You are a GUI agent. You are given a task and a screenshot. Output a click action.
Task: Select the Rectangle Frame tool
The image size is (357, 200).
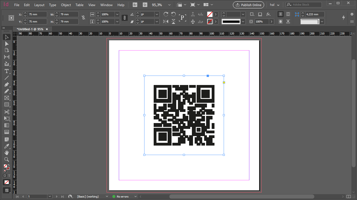point(7,98)
